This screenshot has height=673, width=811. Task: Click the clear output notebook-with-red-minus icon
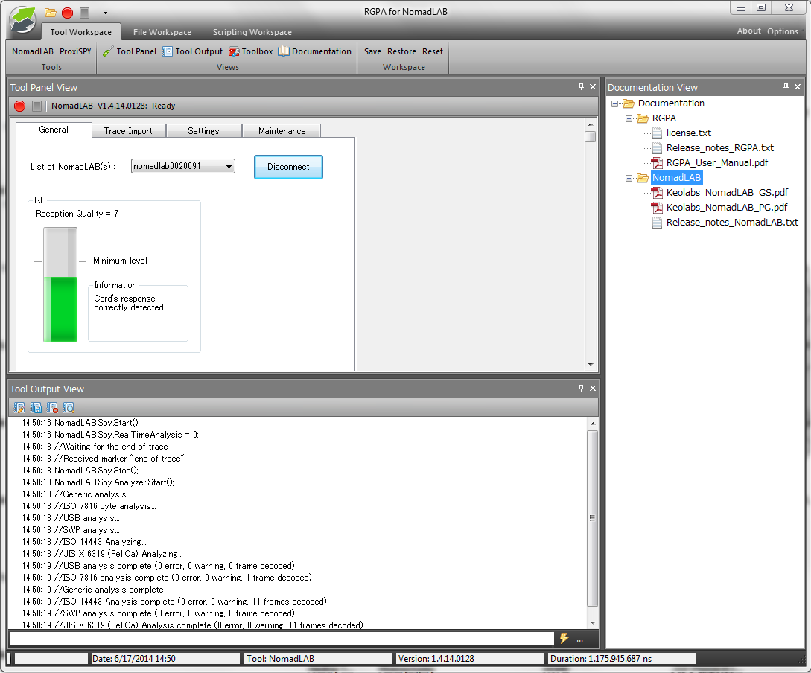pos(52,407)
